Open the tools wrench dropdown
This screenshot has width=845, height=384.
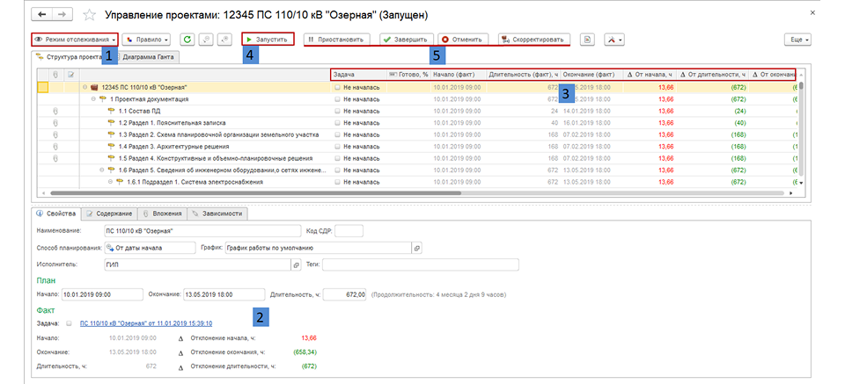click(614, 40)
